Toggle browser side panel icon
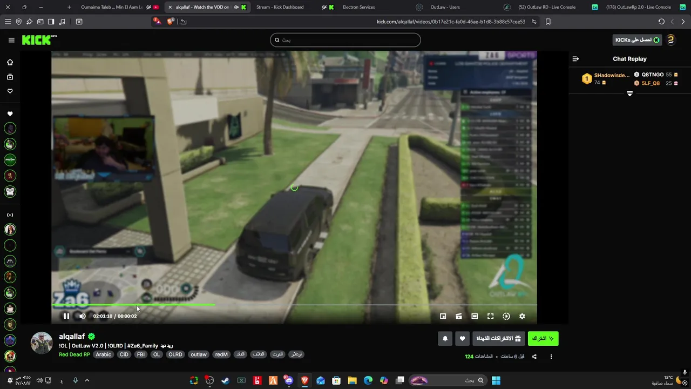This screenshot has width=691, height=389. tap(51, 22)
